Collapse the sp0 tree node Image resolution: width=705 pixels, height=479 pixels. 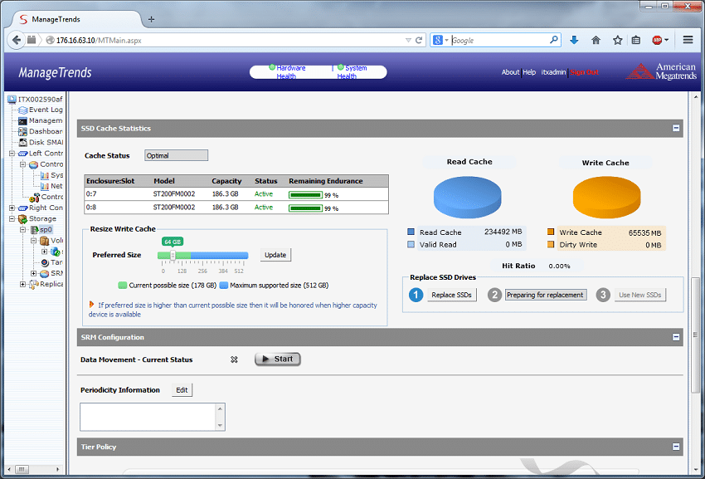[22, 230]
